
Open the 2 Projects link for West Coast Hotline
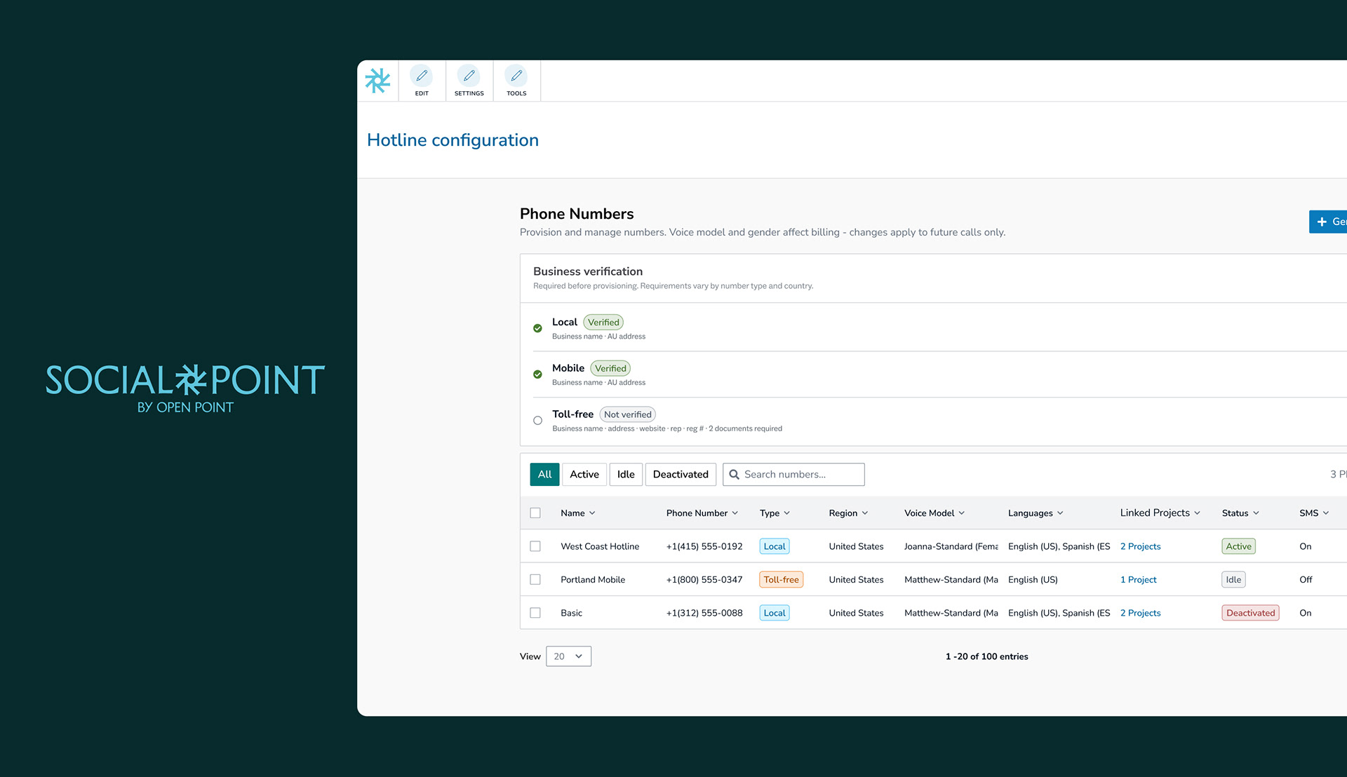(x=1140, y=546)
